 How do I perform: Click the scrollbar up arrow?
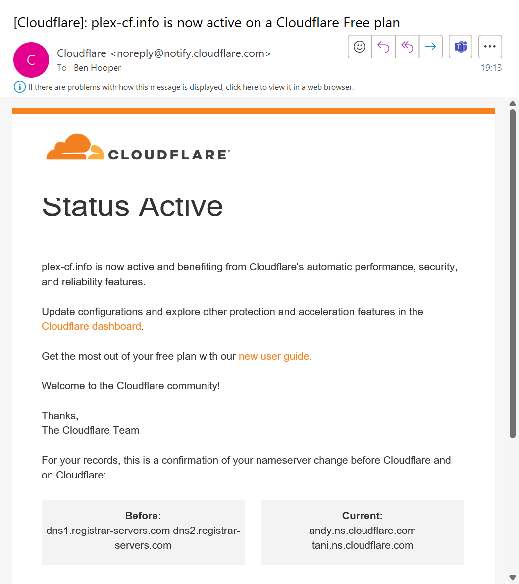click(x=512, y=103)
